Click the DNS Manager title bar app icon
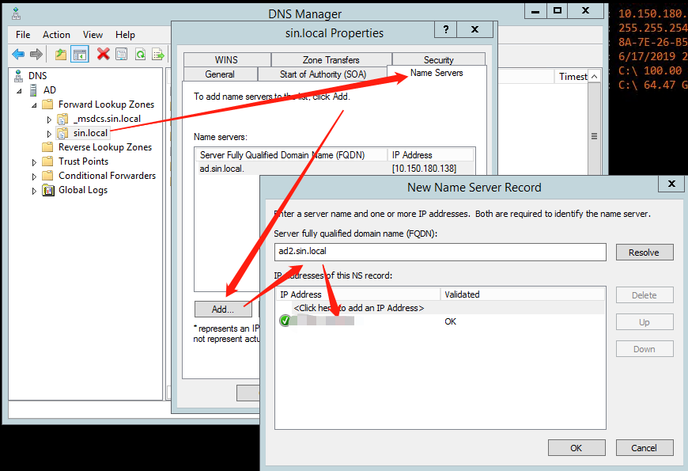This screenshot has width=688, height=471. 17,14
